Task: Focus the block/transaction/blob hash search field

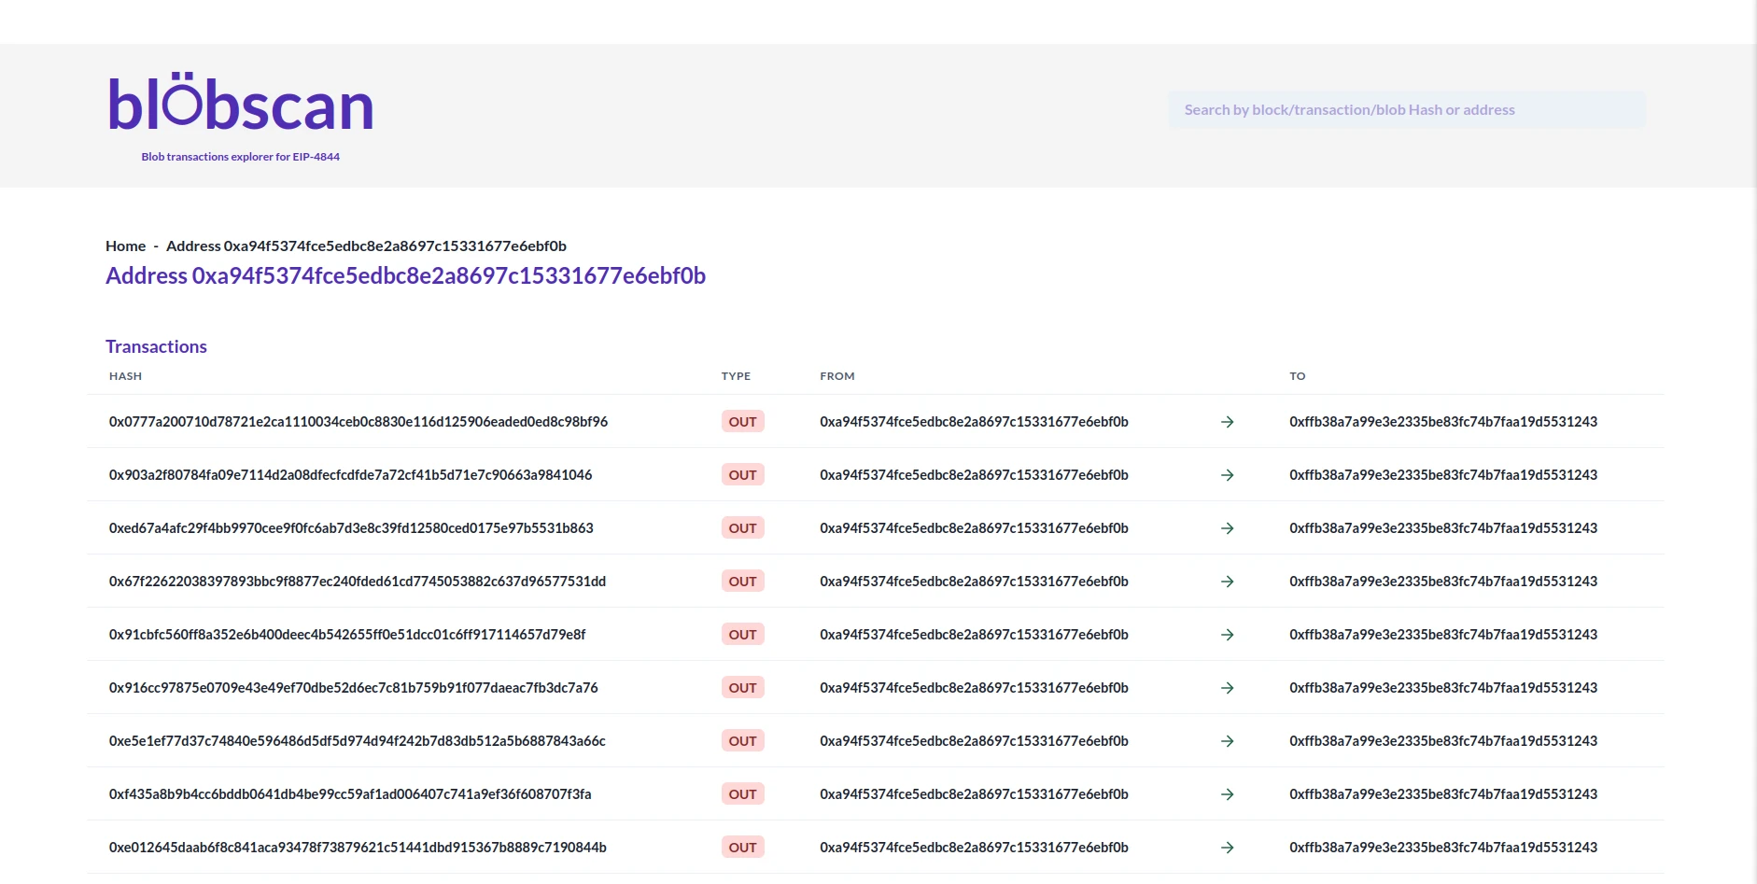Action: [x=1407, y=110]
